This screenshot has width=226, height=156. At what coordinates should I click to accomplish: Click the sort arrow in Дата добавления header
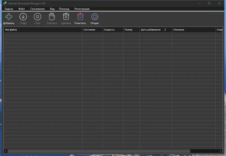pos(165,30)
